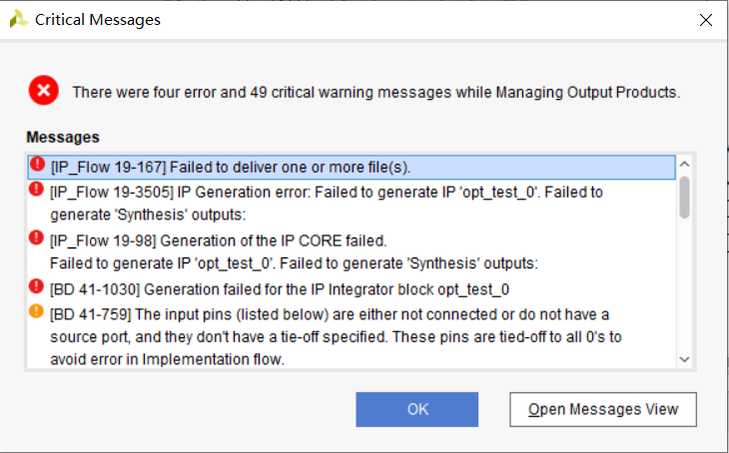
Task: Select the IP Generation error message for opt_test_0
Action: tap(326, 200)
